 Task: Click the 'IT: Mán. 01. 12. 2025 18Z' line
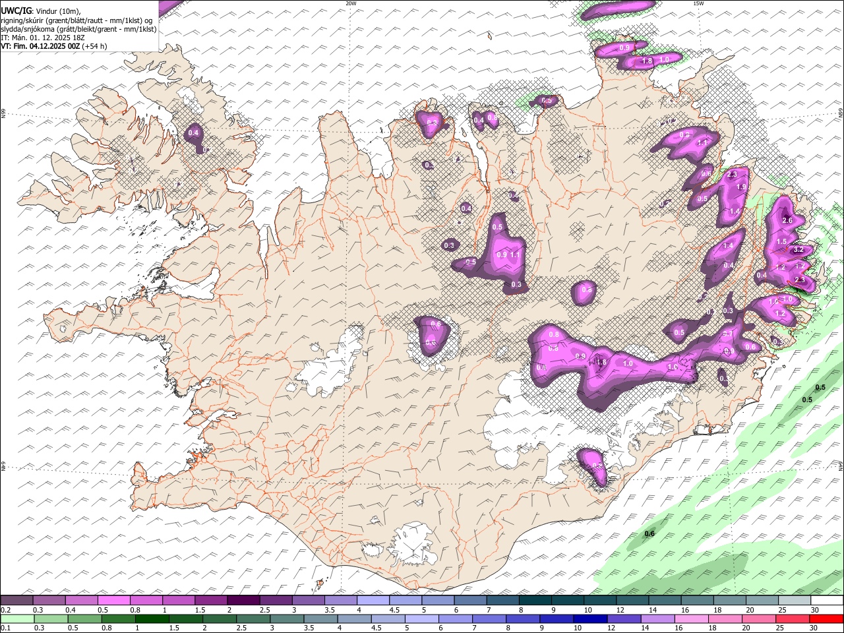tap(43, 38)
